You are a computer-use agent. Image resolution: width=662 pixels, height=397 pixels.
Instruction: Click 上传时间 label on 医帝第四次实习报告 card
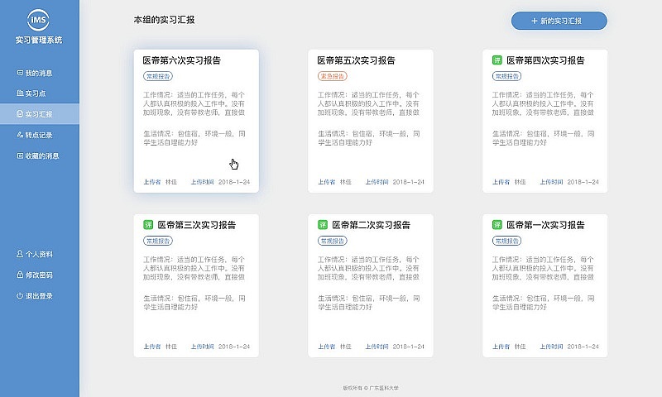coord(551,182)
